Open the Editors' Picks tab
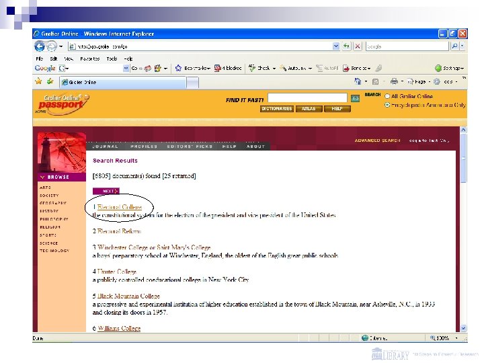484x363 pixels. click(x=190, y=147)
